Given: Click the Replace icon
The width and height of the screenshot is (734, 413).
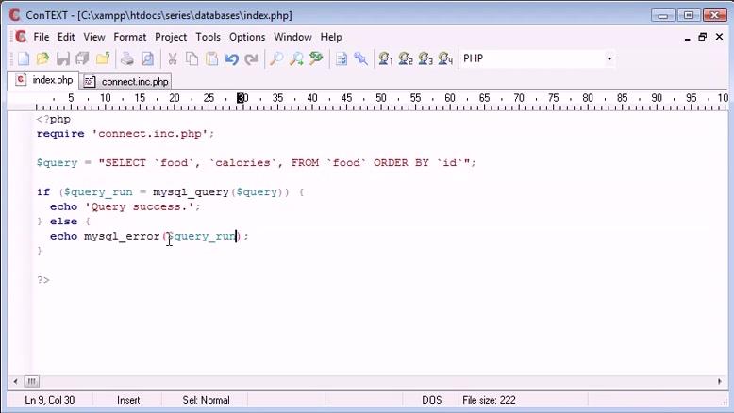Looking at the screenshot, I should click(x=316, y=59).
